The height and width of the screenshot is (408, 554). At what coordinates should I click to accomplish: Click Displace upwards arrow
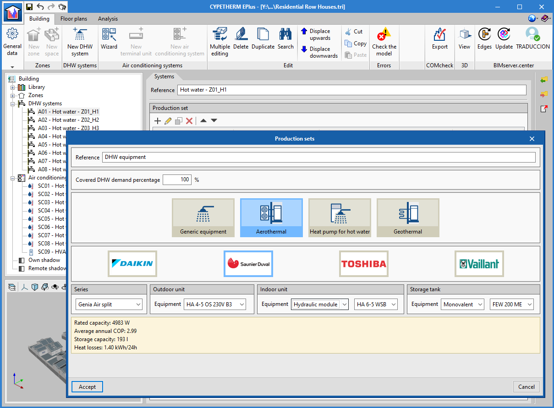click(x=319, y=34)
